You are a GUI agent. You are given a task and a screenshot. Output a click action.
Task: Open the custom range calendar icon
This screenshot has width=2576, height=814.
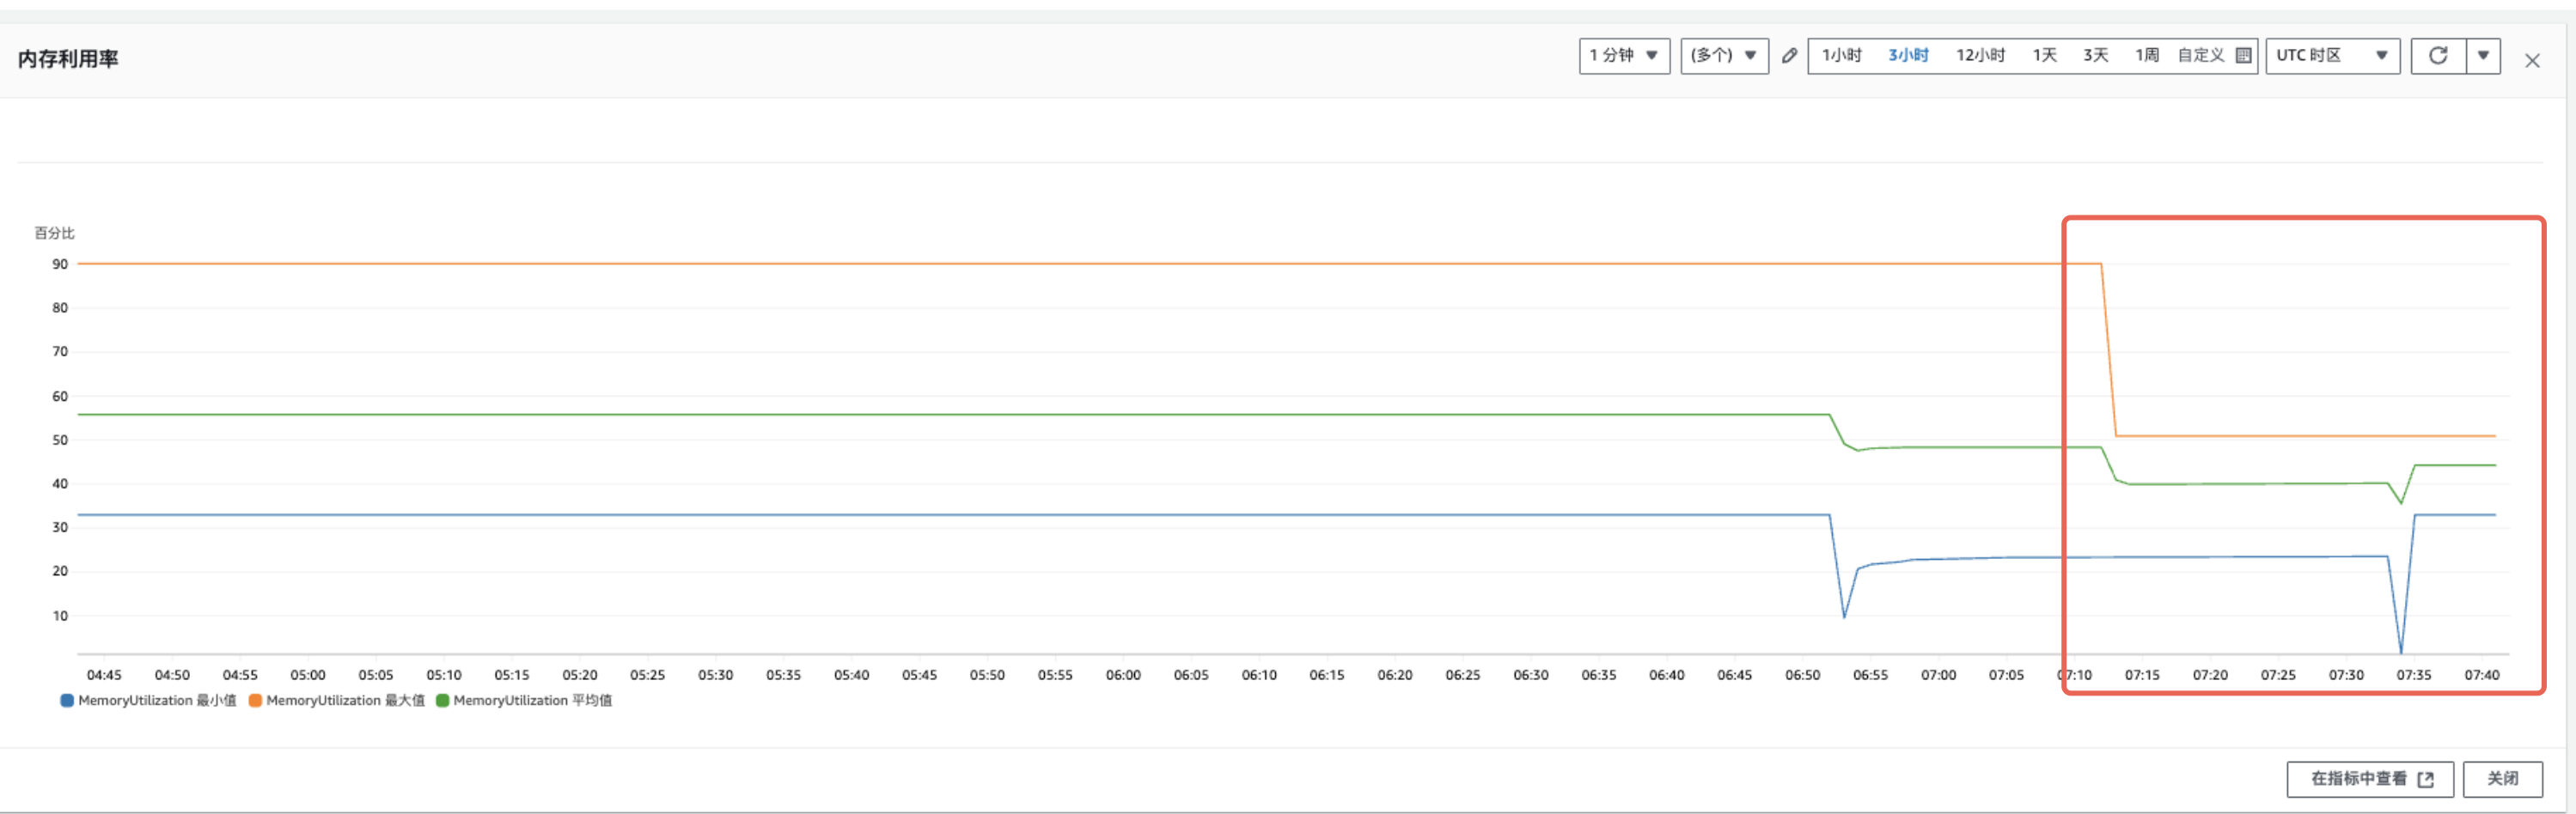click(2243, 56)
